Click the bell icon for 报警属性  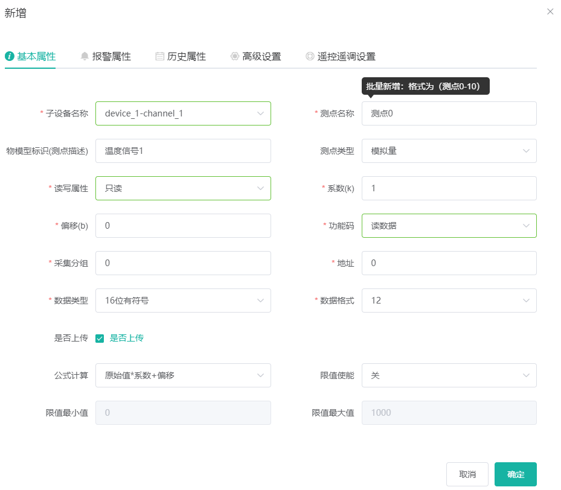coord(85,56)
